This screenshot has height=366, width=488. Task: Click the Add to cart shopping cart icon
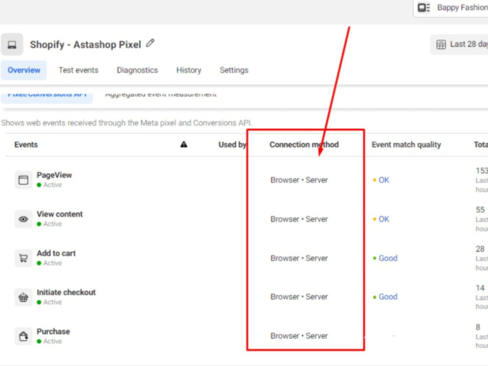click(x=23, y=258)
